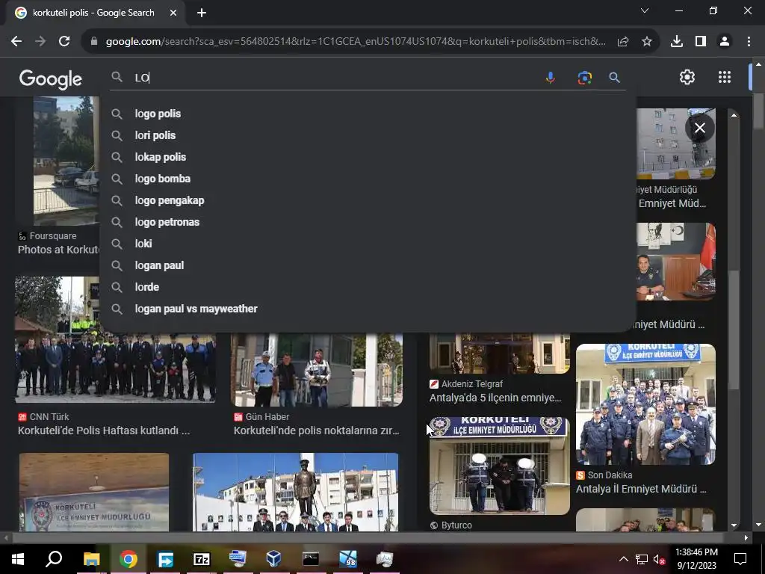
Task: Open Gün Haber police checkpoint image
Action: tap(317, 369)
